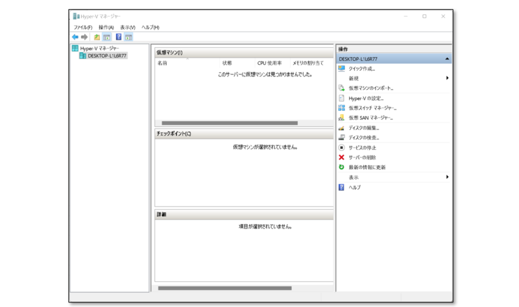The image size is (519, 307).
Task: Collapse the DESKTOP-L1L6R77 actions section arrow
Action: pyautogui.click(x=447, y=59)
